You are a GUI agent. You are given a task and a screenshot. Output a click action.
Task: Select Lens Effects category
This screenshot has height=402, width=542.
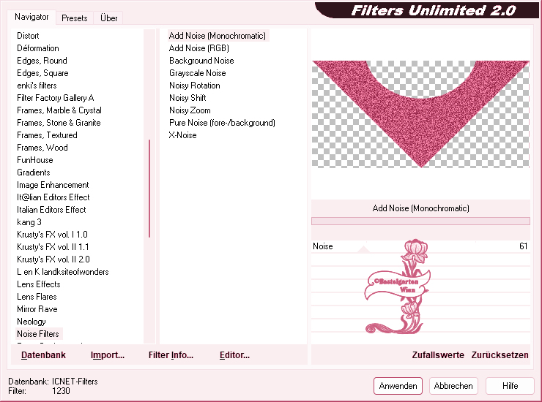coord(39,284)
